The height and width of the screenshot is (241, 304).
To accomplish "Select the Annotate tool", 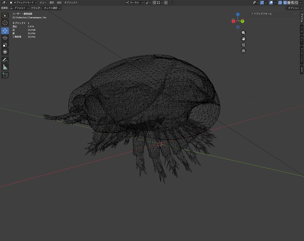I will click(x=5, y=60).
